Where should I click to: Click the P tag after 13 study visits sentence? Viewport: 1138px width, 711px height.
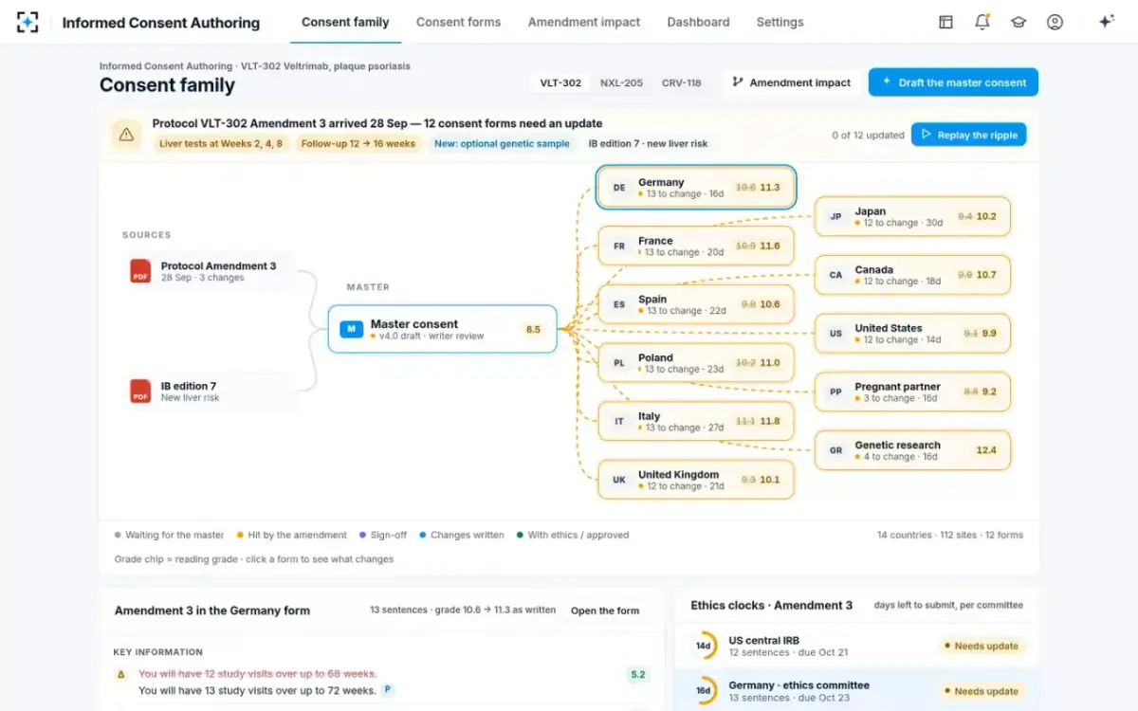point(388,690)
